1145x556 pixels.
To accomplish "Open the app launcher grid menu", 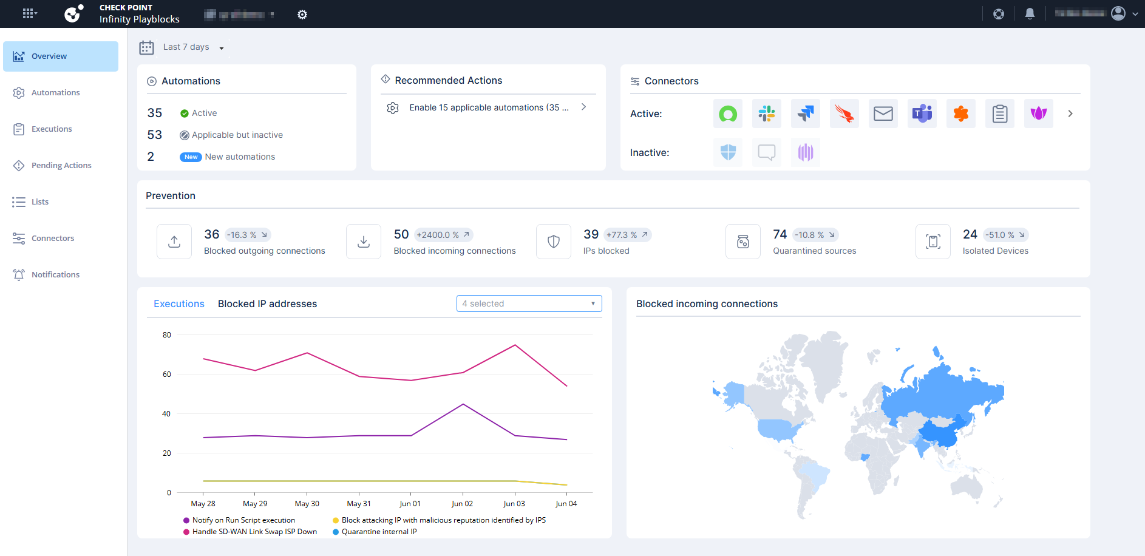I will [29, 13].
